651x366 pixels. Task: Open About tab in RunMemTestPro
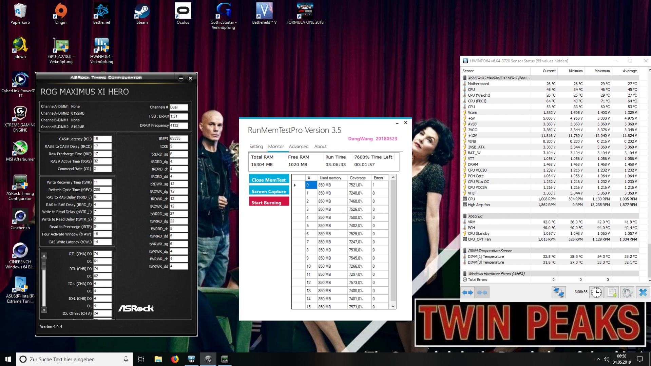[320, 147]
